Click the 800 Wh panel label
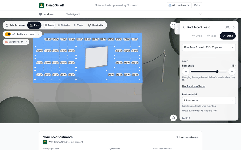 [71, 63]
